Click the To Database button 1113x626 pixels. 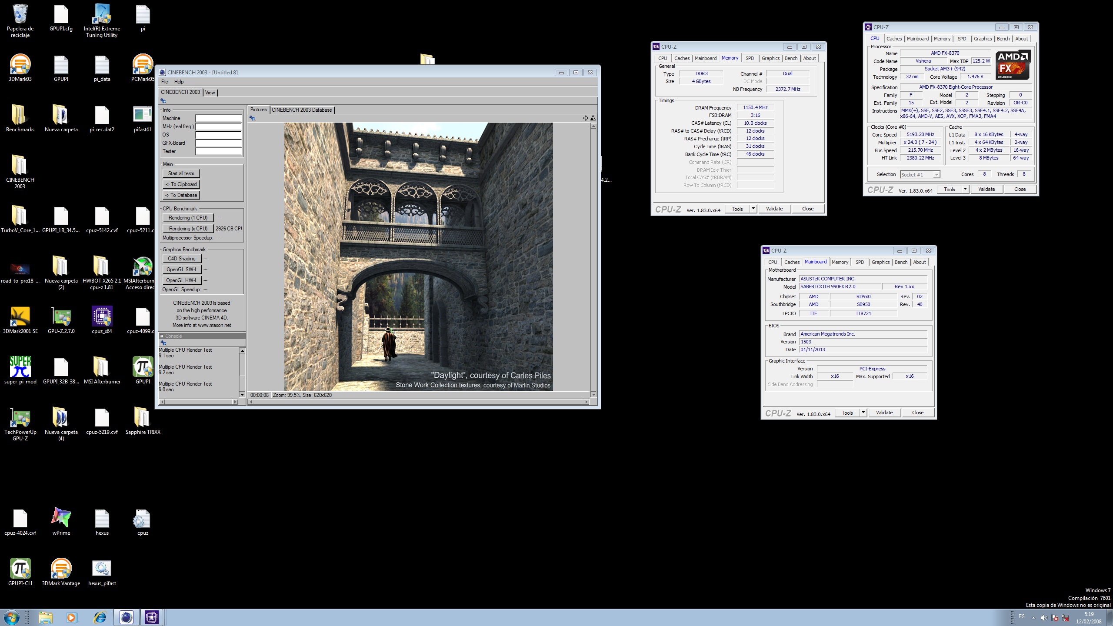[181, 195]
